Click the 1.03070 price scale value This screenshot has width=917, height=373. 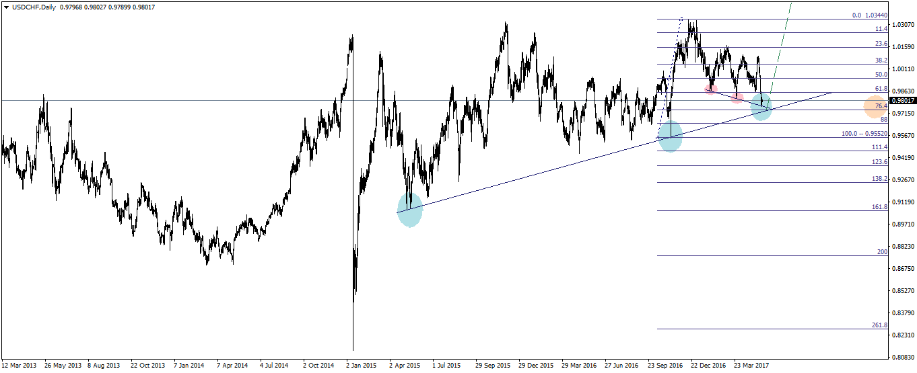[902, 25]
